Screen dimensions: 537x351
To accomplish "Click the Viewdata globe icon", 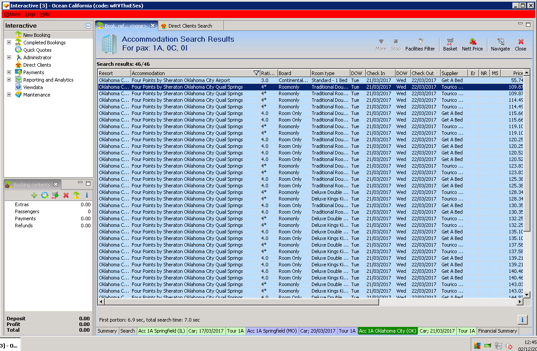I will tap(18, 87).
